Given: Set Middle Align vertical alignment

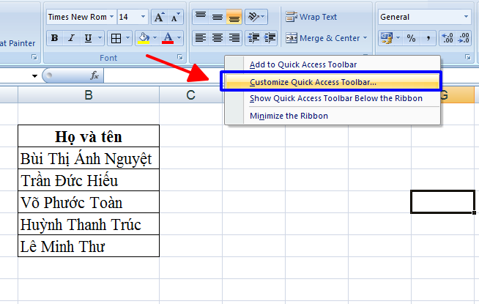Looking at the screenshot, I should (218, 17).
